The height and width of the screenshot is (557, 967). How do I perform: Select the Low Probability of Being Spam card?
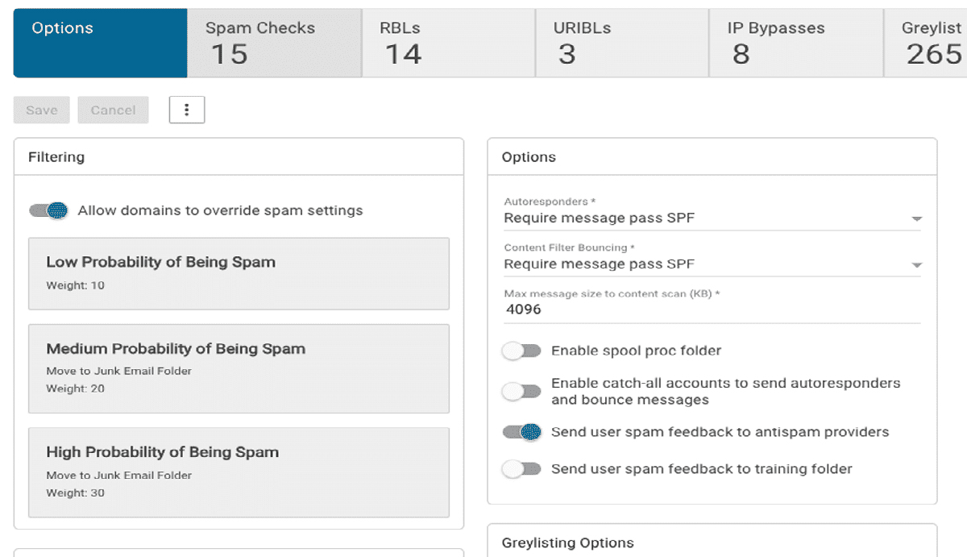point(239,273)
